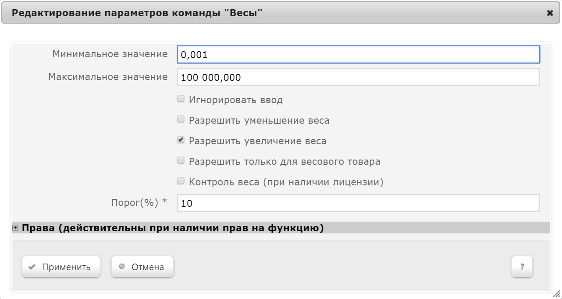The width and height of the screenshot is (562, 299).
Task: Click the dialog title "Редактирование параметров команды"
Action: coord(137,13)
